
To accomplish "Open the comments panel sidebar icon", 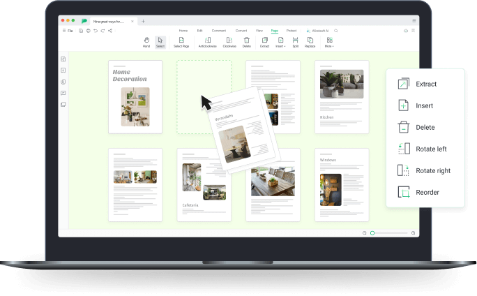I will [x=63, y=93].
